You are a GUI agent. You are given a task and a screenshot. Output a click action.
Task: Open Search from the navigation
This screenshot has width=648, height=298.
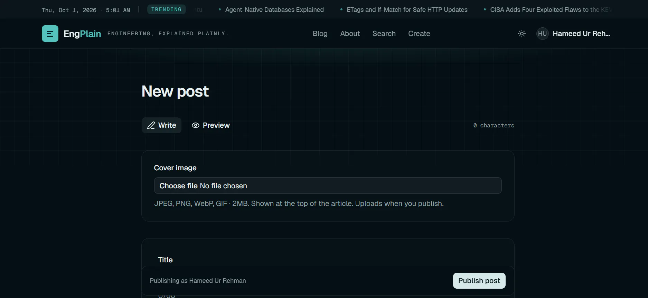(384, 34)
